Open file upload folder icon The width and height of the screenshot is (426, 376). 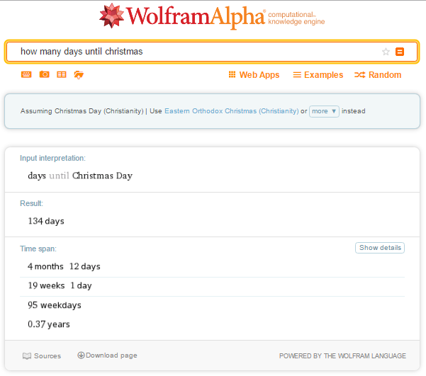tap(79, 74)
